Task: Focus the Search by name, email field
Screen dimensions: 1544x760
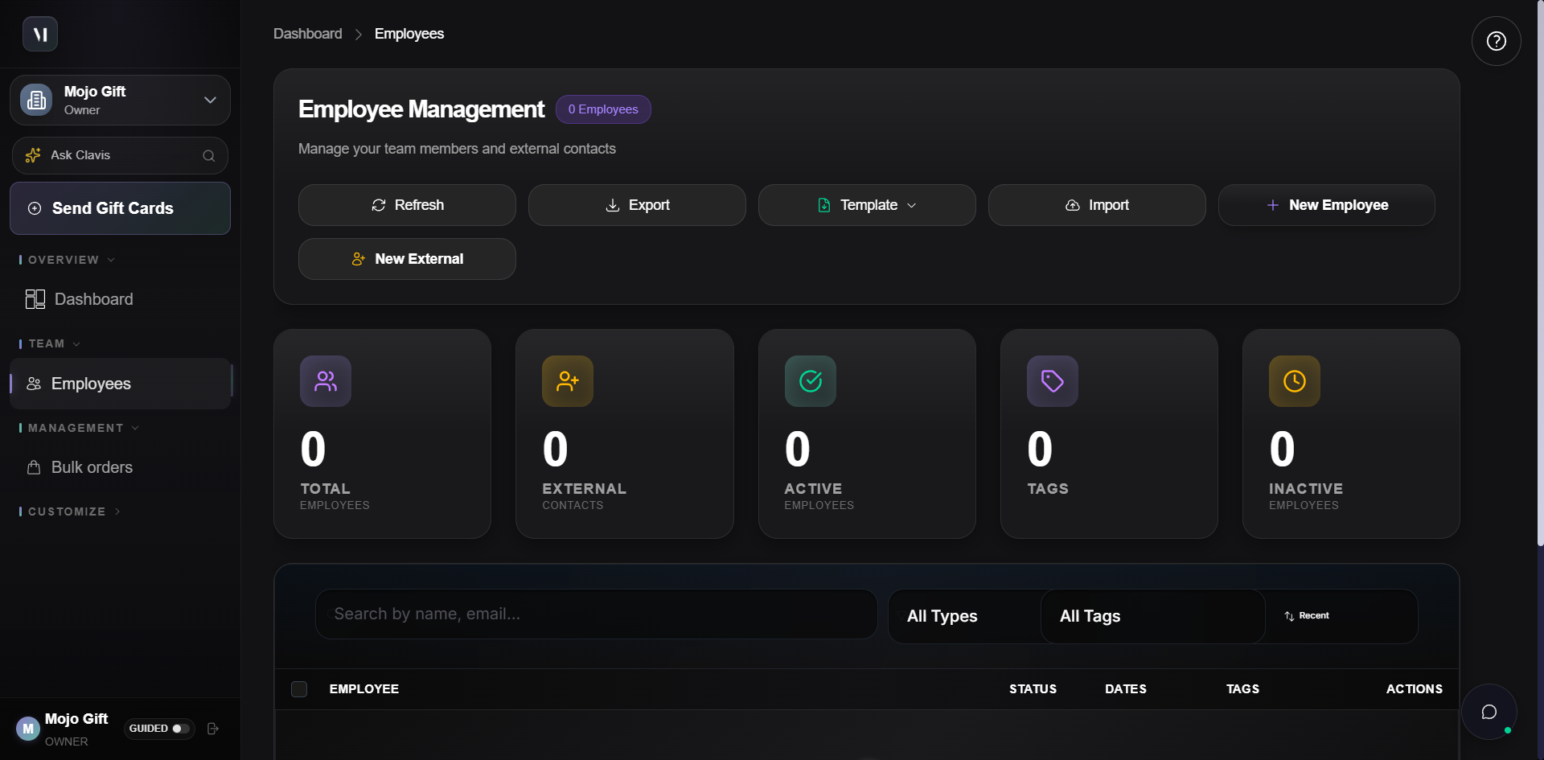Action: point(596,614)
